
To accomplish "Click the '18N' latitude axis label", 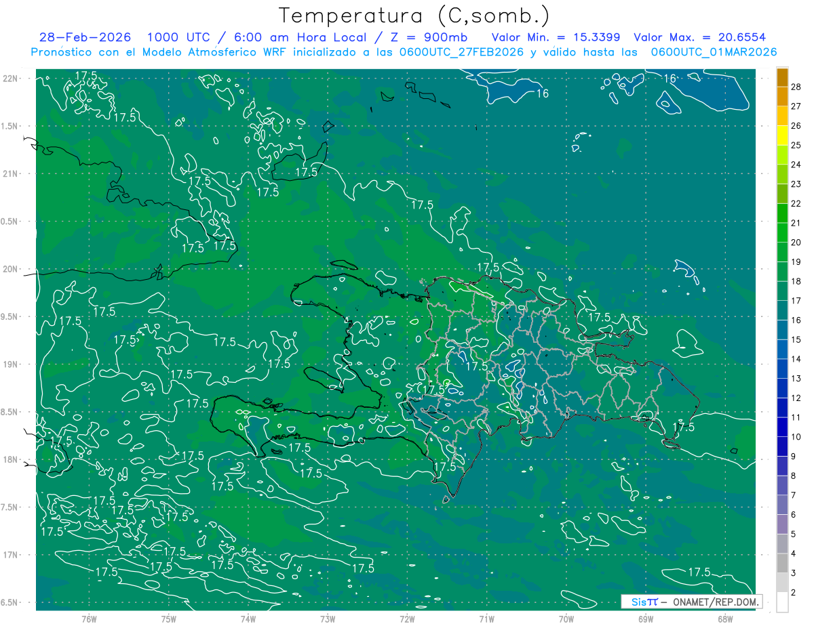I will (9, 459).
